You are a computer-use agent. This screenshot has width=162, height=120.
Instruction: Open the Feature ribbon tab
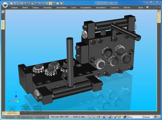click(15, 7)
